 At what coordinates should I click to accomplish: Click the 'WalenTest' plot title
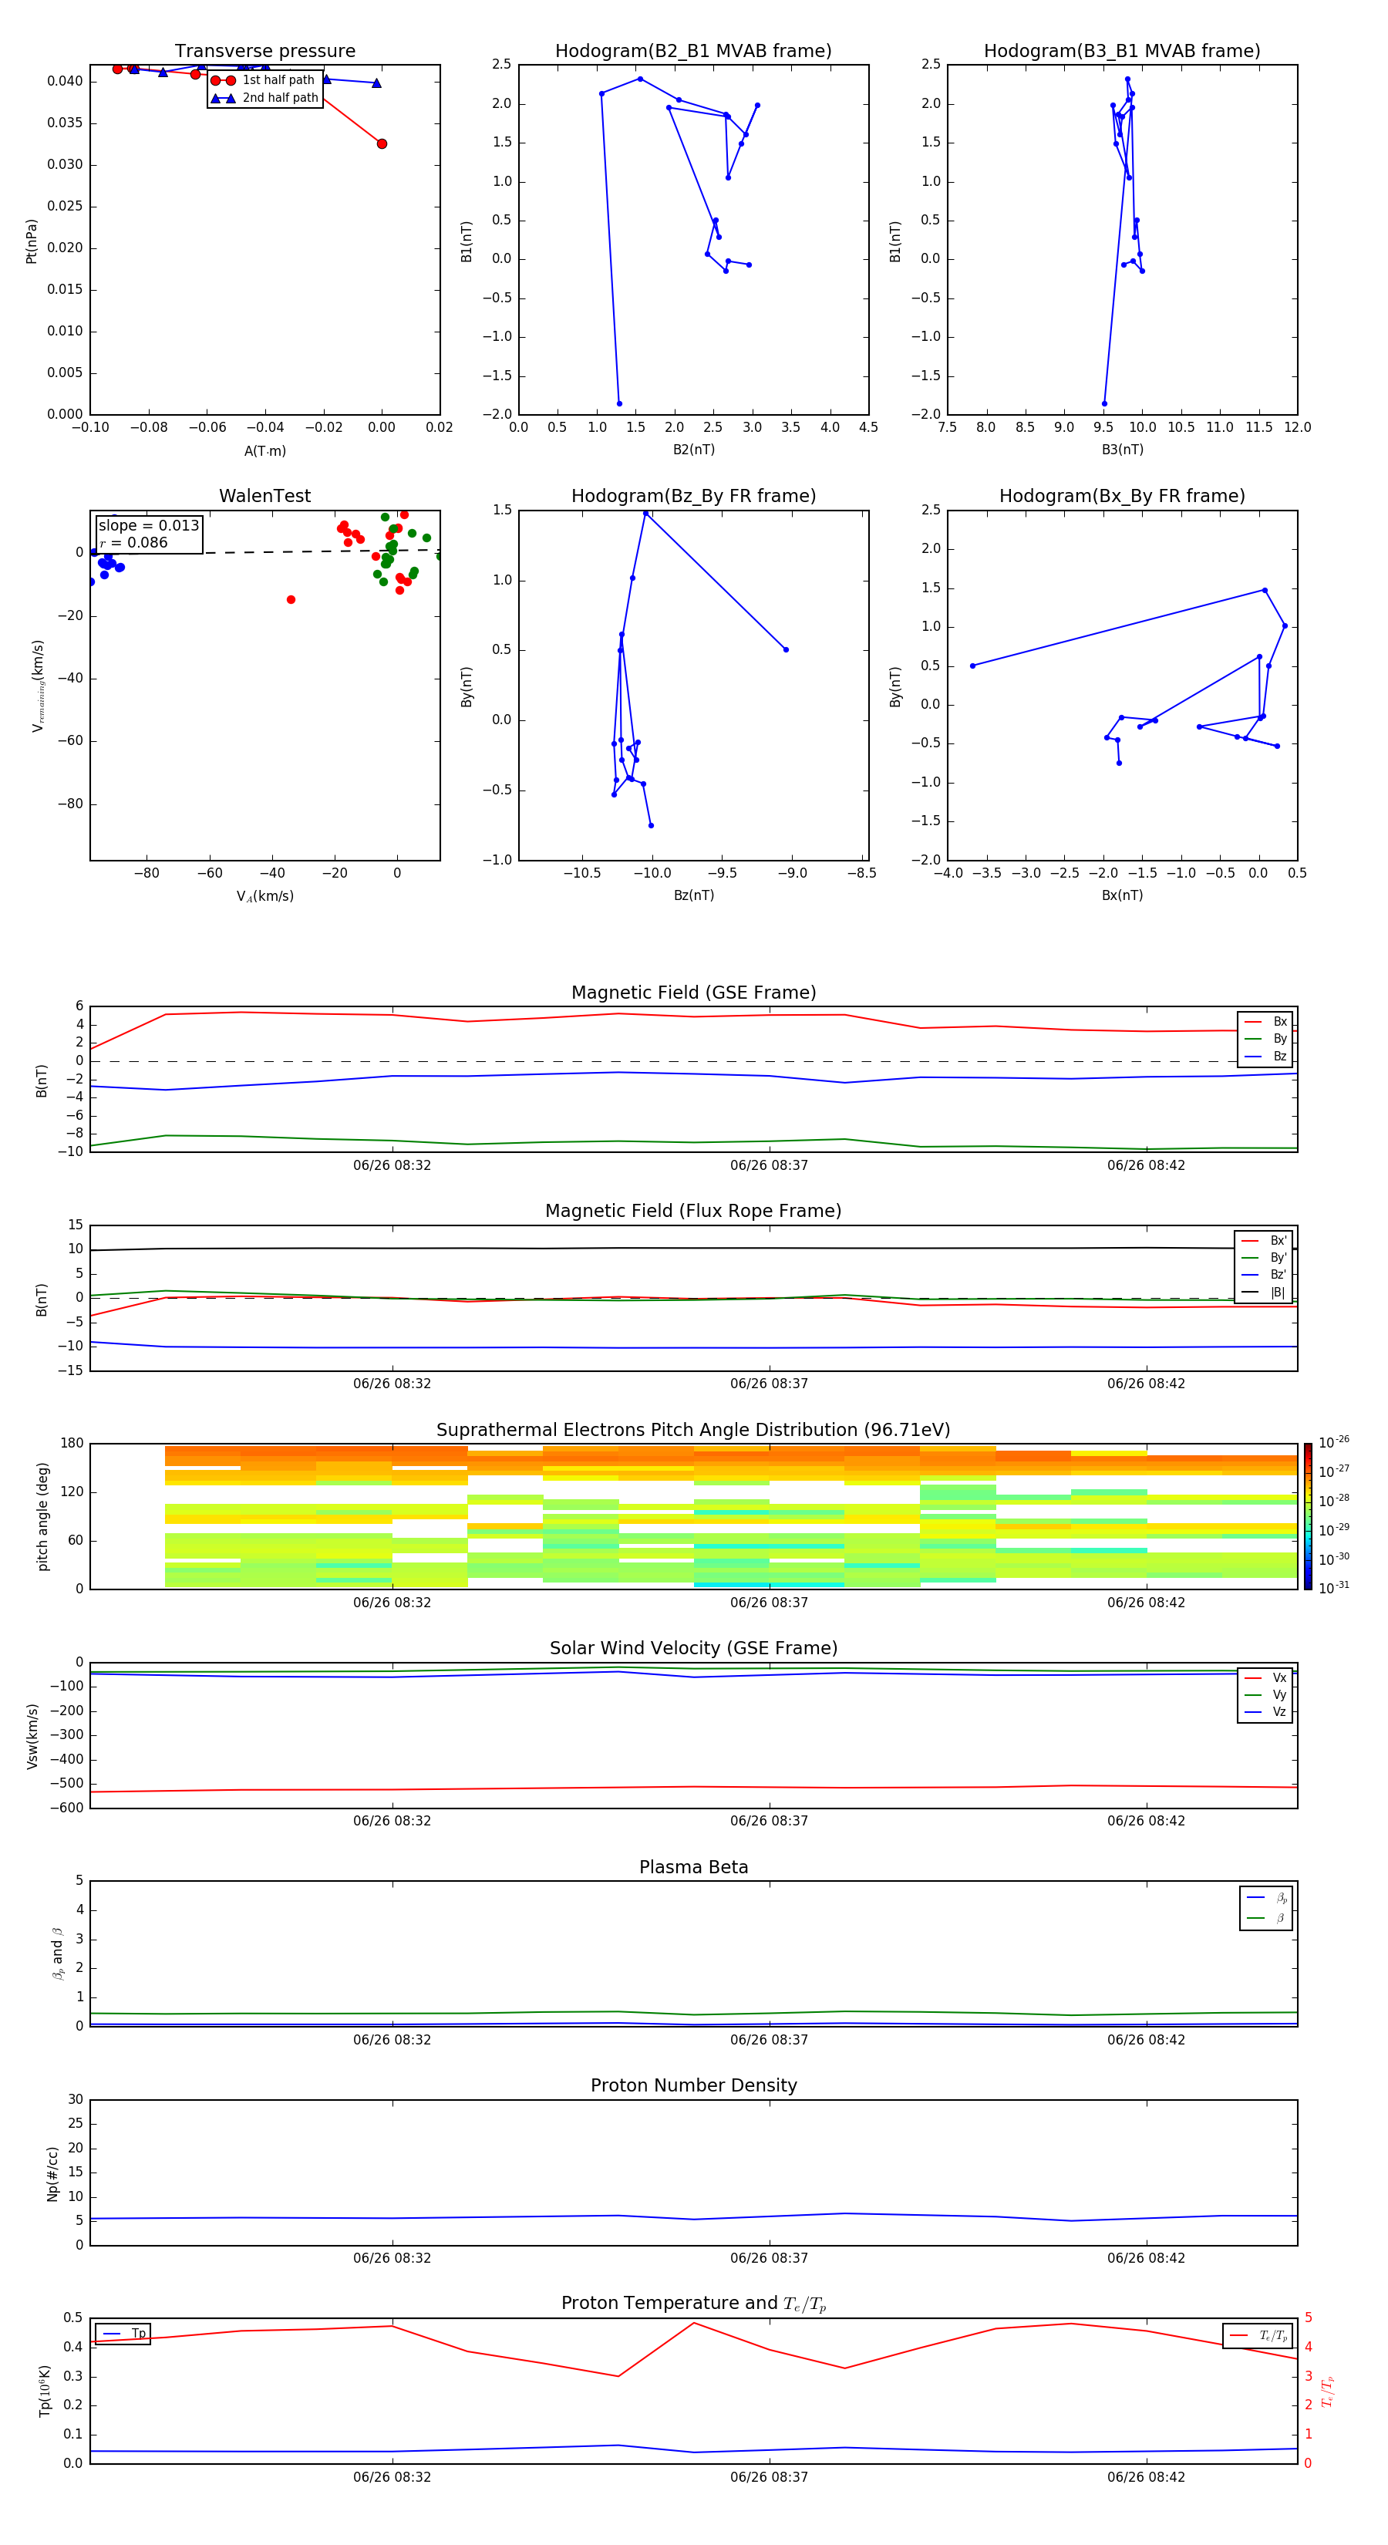click(x=264, y=496)
